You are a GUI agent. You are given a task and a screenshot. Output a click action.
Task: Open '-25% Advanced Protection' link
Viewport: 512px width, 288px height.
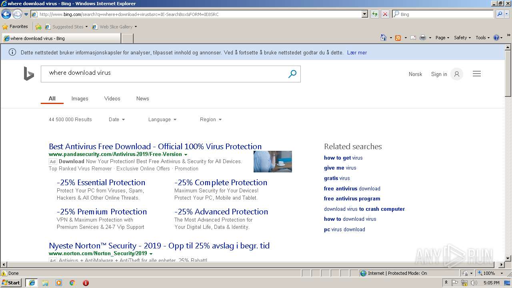pos(221,212)
